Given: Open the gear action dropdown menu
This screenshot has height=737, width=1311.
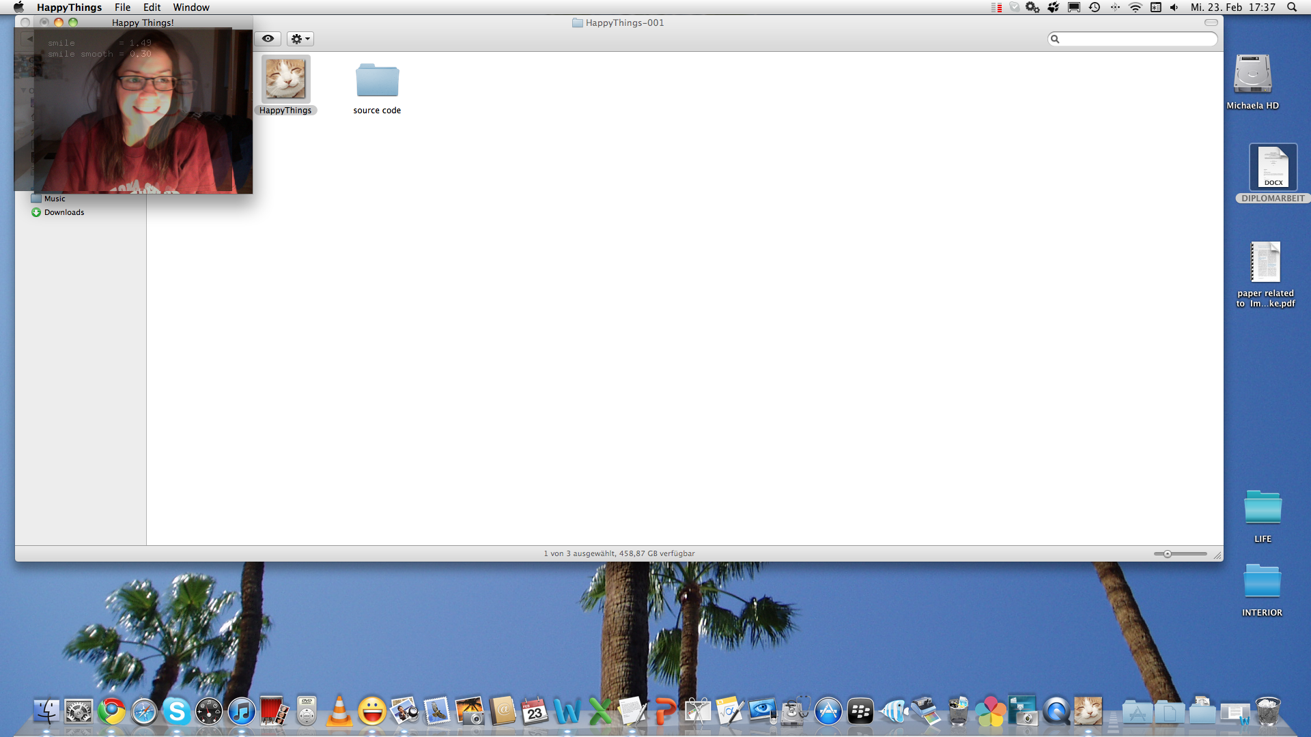Looking at the screenshot, I should pos(300,39).
